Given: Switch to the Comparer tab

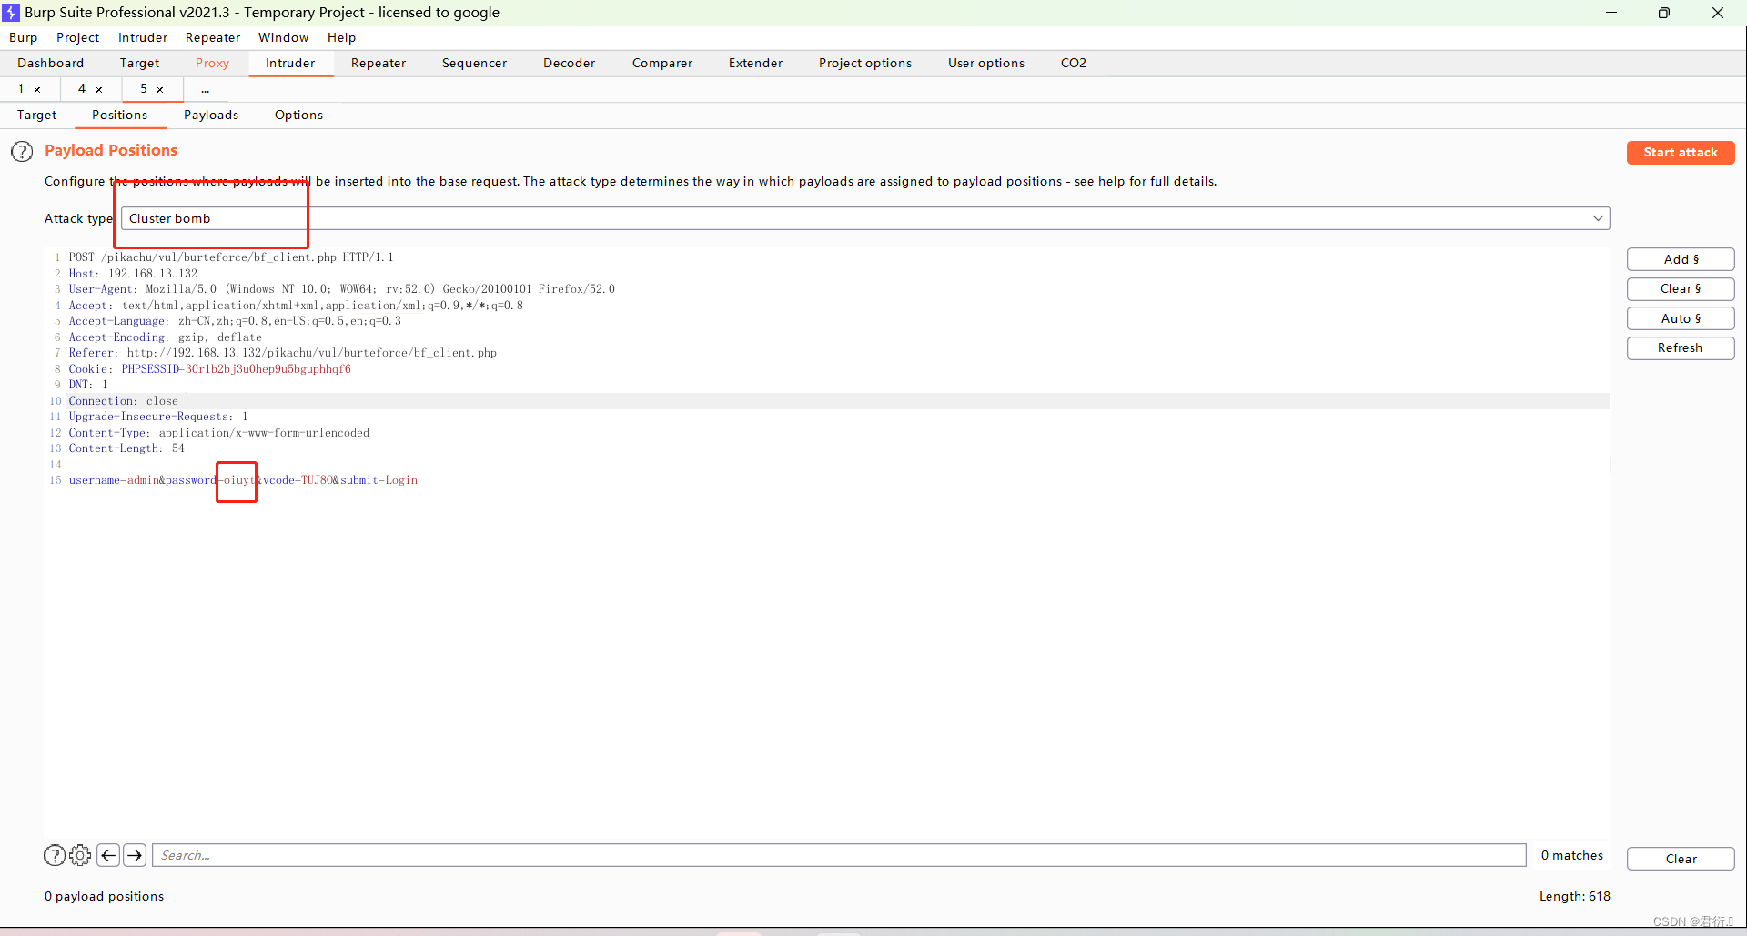Looking at the screenshot, I should 662,63.
